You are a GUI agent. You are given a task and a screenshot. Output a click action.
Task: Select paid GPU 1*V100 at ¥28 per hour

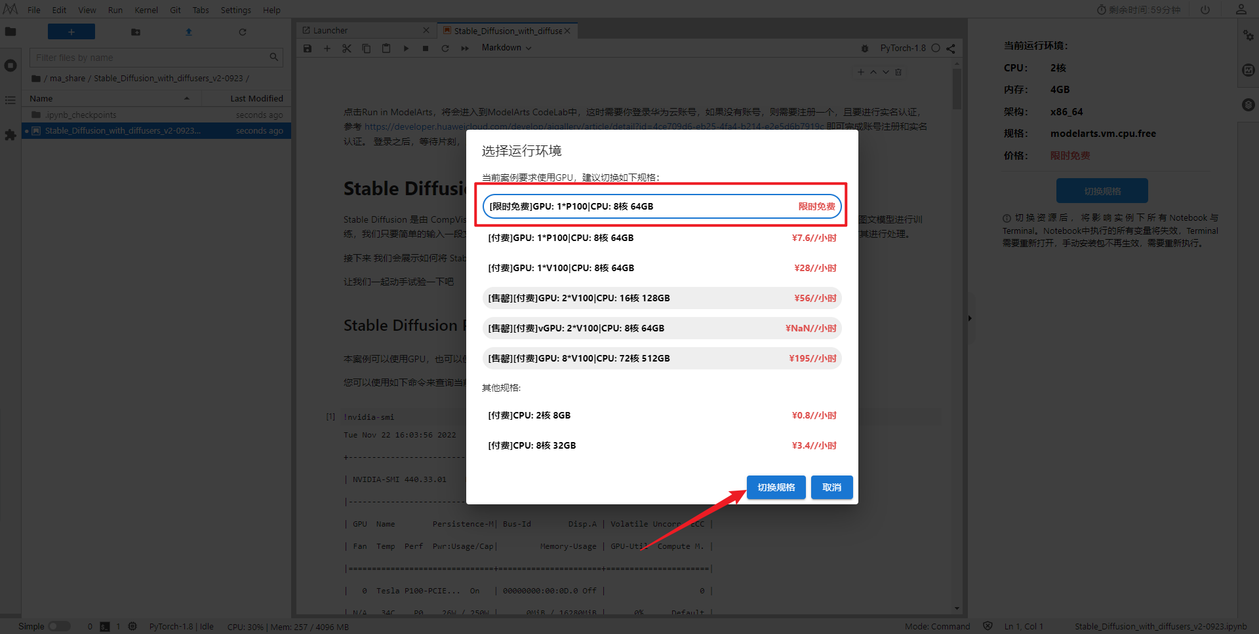point(662,268)
